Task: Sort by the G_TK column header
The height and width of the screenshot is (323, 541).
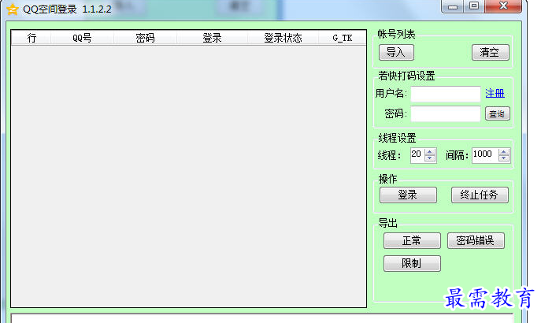Action: coord(343,38)
